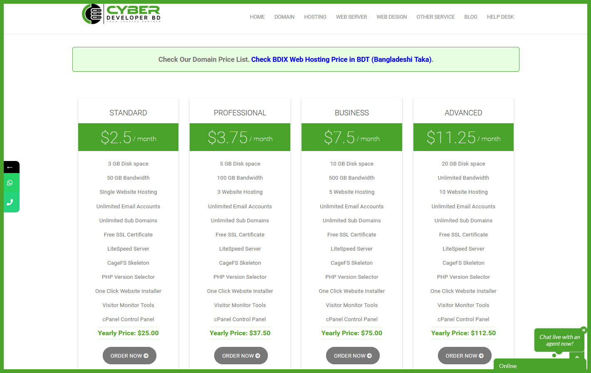Open WhatsApp chat from the side panel

pyautogui.click(x=10, y=183)
